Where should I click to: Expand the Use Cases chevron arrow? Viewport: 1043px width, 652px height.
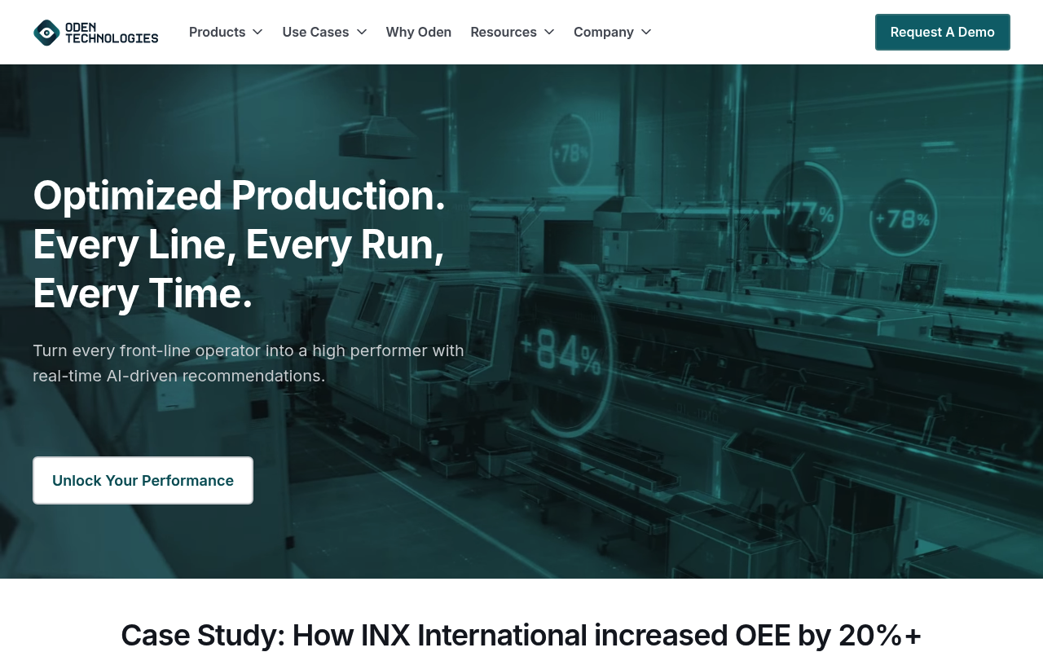pos(362,32)
